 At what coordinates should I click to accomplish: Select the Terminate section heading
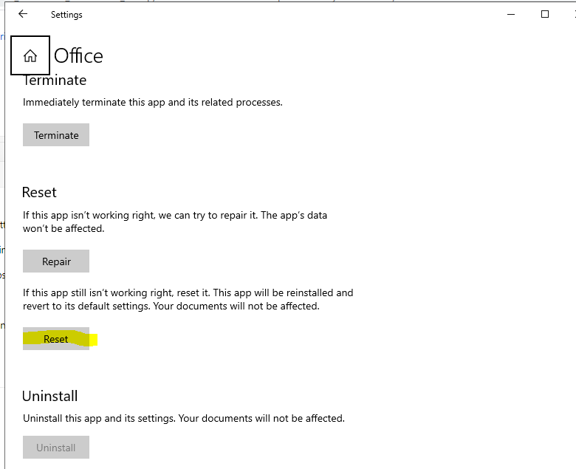pyautogui.click(x=55, y=80)
